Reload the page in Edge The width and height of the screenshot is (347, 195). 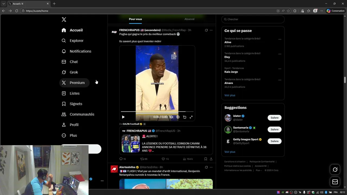[x=17, y=11]
